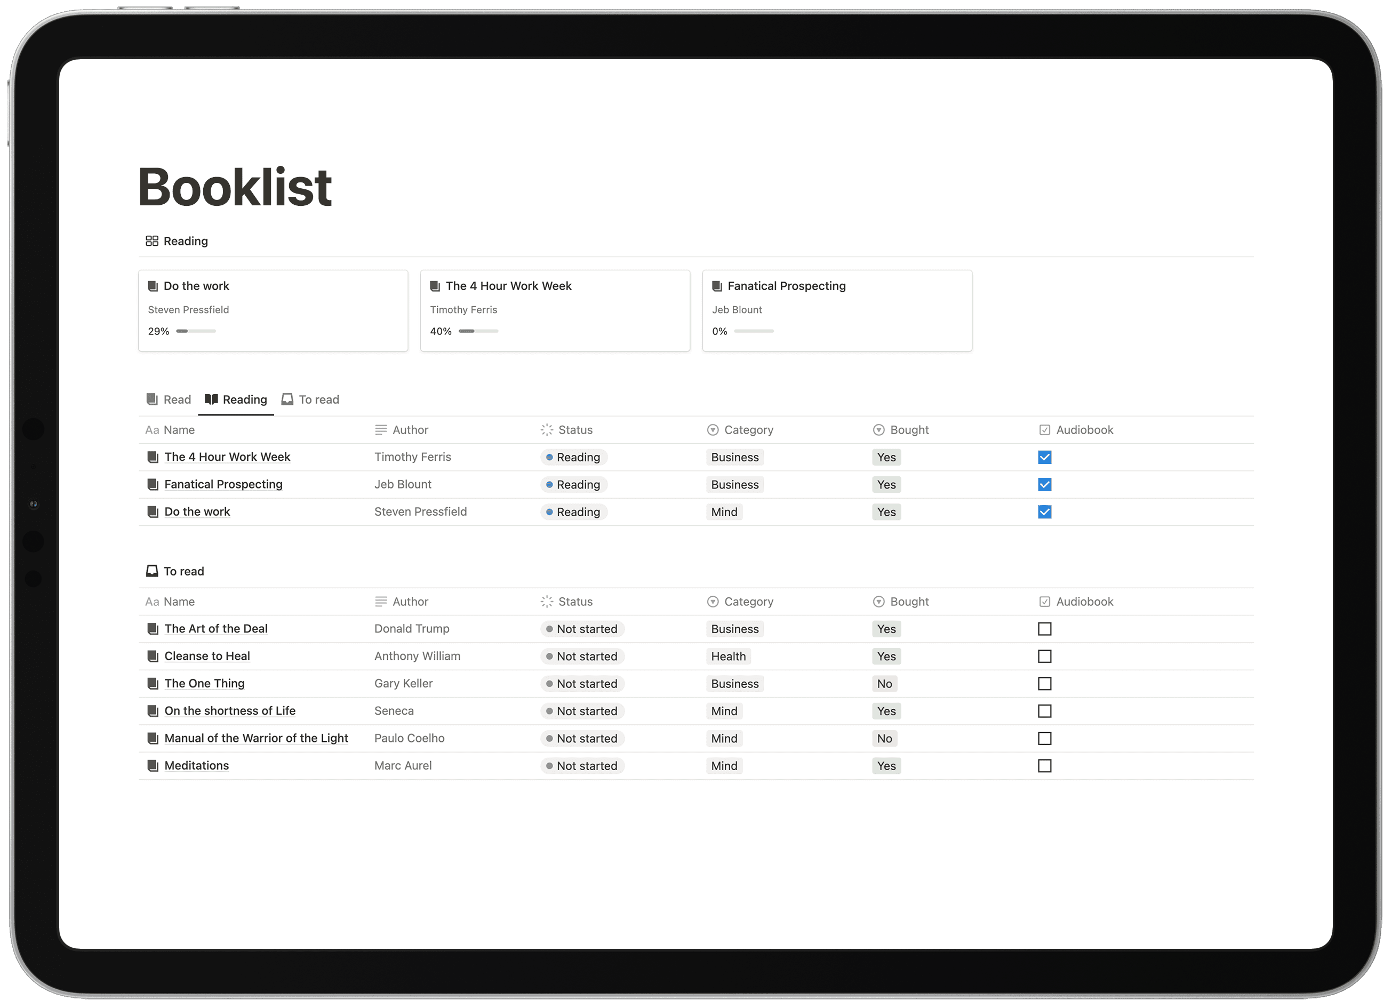Viewport: 1392px width, 1008px height.
Task: Click the Status column icon in Reading table
Action: tap(546, 429)
